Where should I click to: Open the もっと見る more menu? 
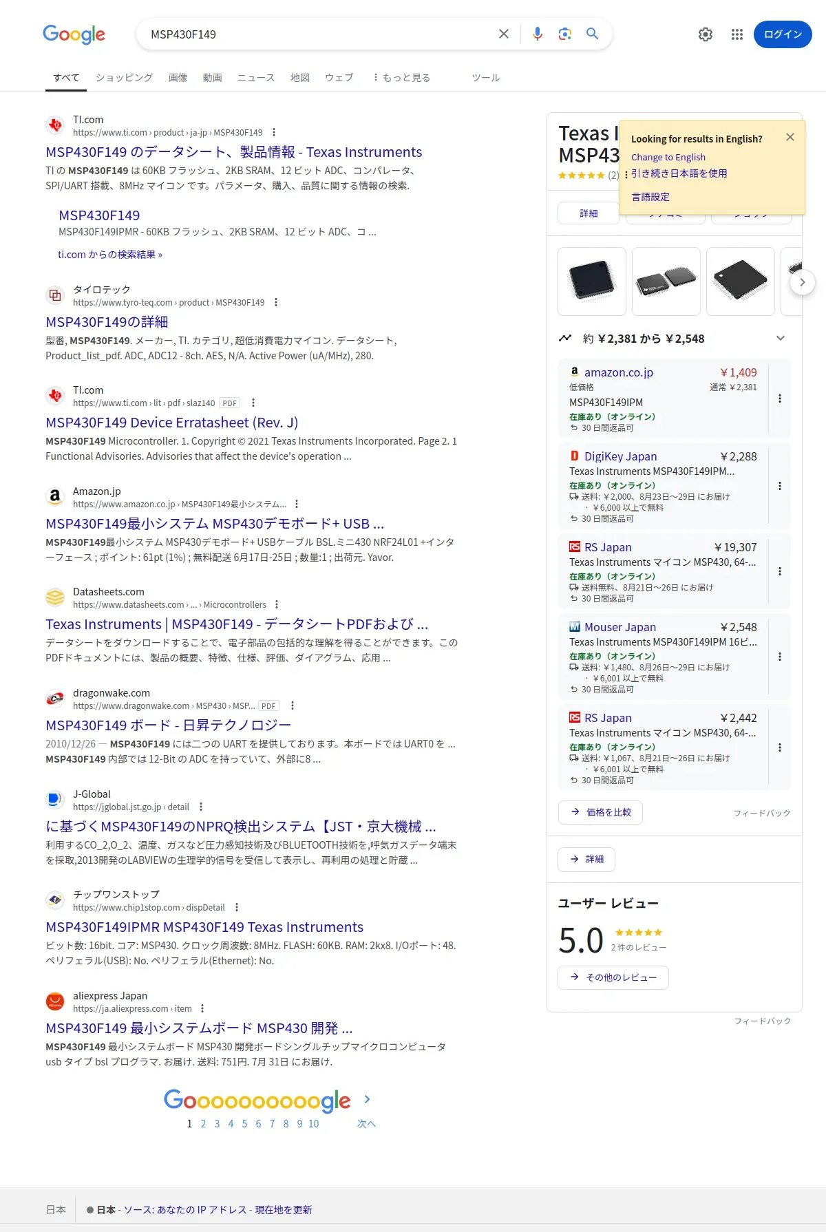tap(401, 78)
